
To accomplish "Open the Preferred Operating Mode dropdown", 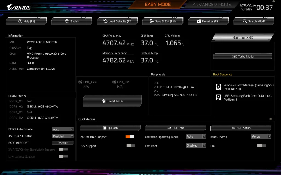I will (196, 136).
